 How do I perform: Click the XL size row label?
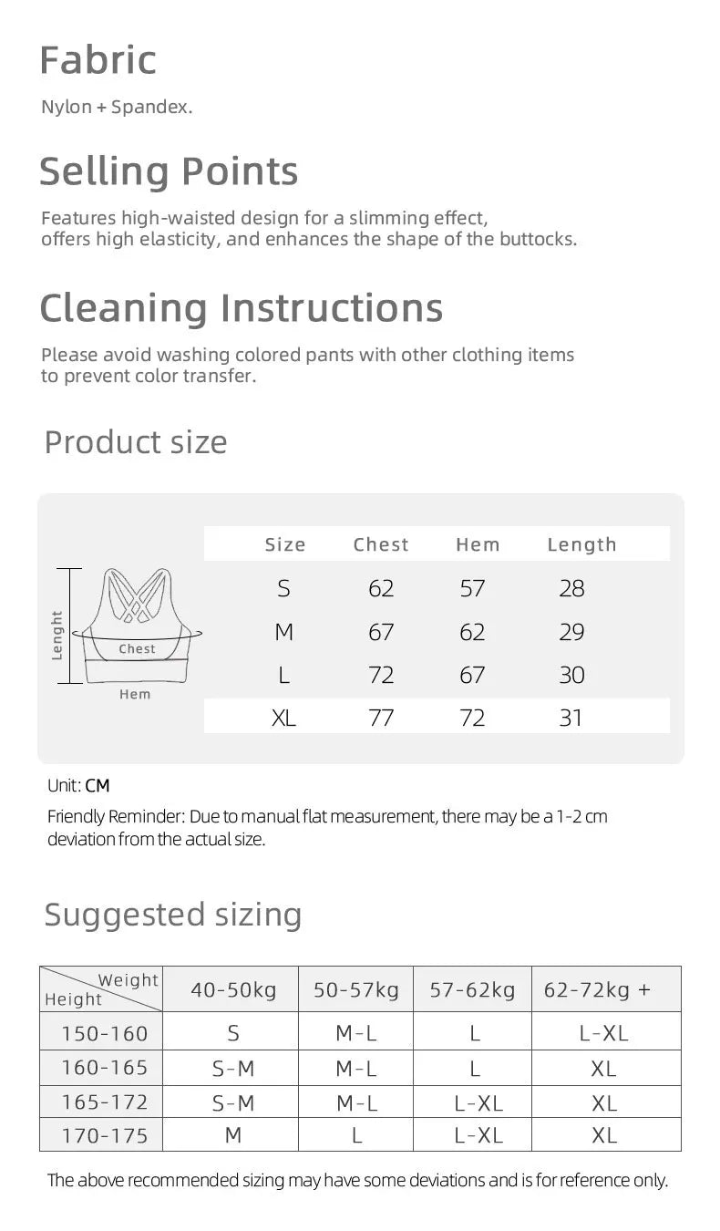tap(283, 718)
